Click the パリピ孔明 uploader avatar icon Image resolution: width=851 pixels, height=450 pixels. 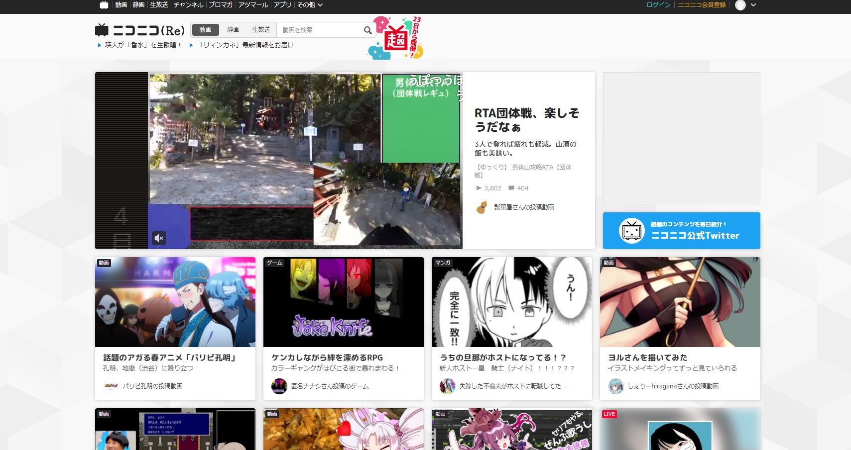point(111,386)
